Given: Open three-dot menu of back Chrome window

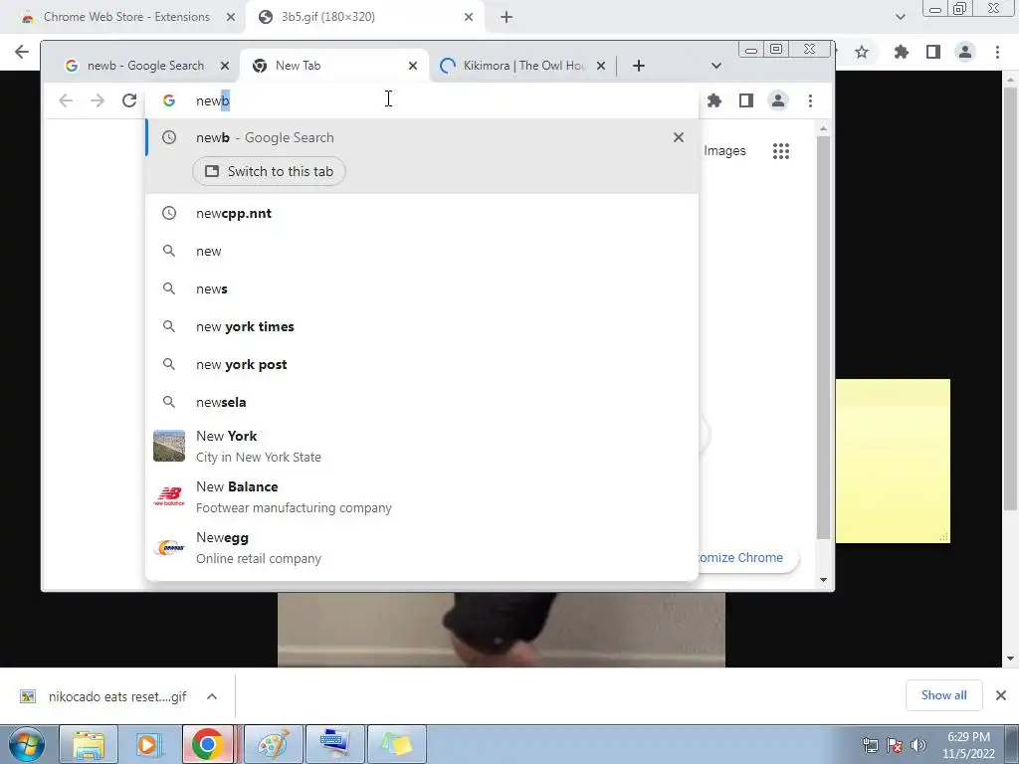Looking at the screenshot, I should [997, 52].
